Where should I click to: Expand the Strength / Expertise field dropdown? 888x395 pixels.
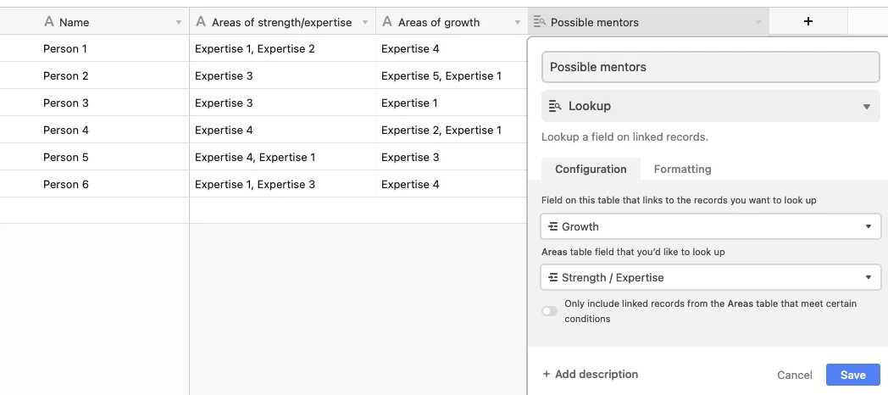pos(868,277)
